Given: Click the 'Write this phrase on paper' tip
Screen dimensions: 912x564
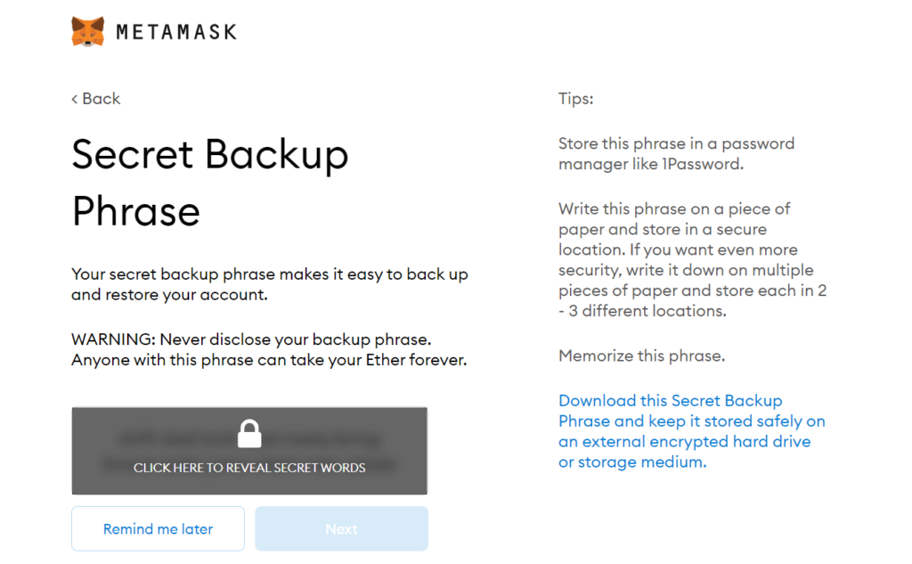Looking at the screenshot, I should coord(692,259).
